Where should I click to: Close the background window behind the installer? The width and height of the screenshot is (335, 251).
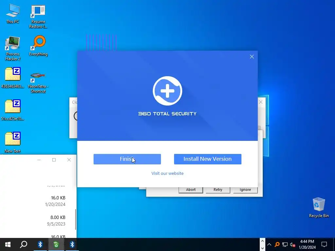tap(261, 102)
